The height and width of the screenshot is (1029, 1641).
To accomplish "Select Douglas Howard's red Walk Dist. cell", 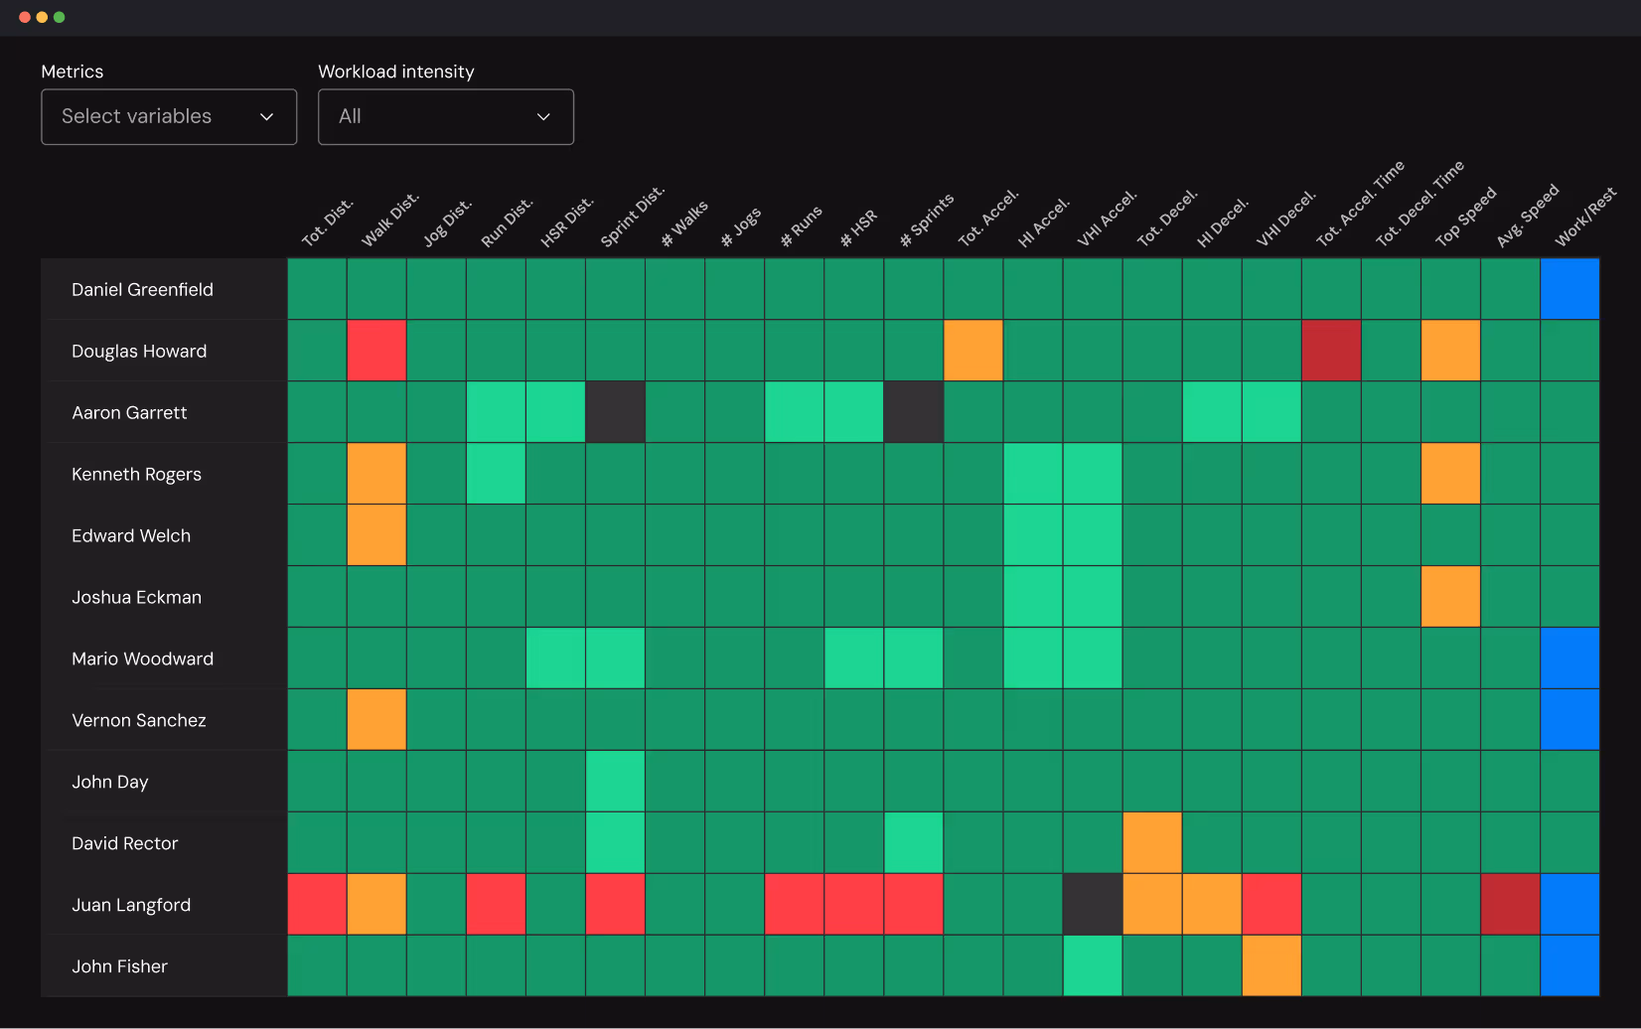I will [x=376, y=351].
